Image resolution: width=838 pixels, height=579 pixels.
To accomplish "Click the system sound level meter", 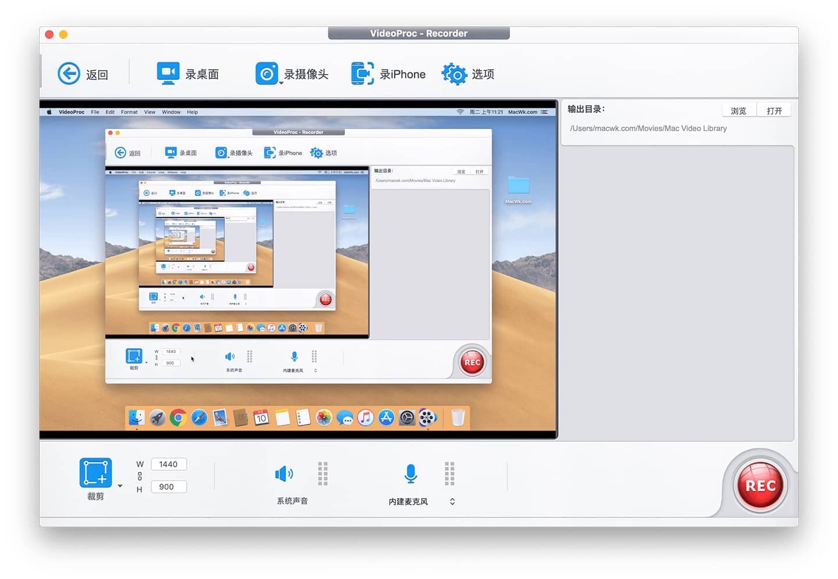I will click(323, 474).
